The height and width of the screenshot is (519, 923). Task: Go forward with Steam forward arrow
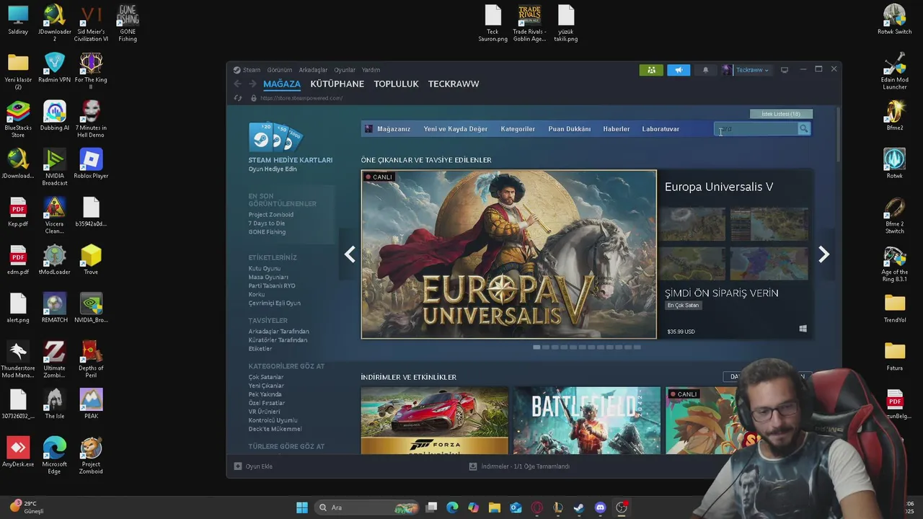point(252,84)
